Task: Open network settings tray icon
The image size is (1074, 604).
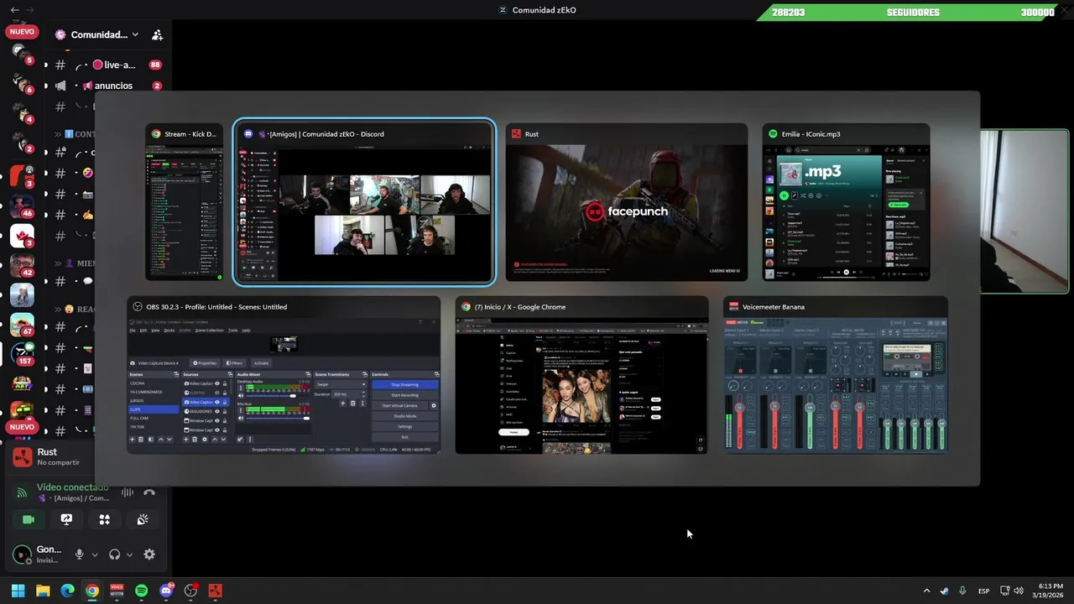Action: click(x=1004, y=591)
